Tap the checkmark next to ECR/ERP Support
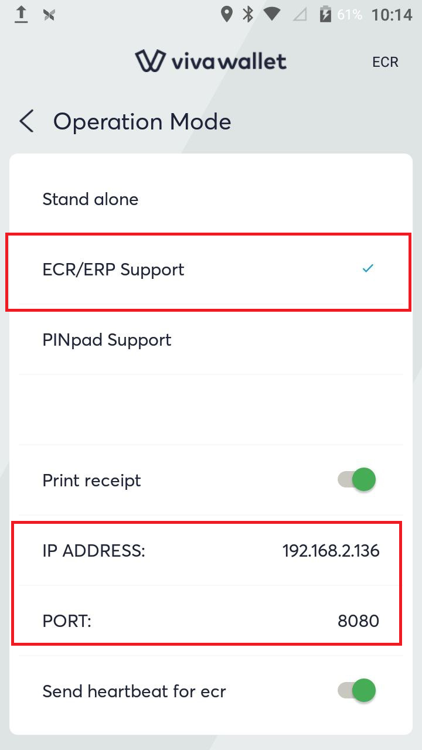The image size is (422, 750). point(367,269)
